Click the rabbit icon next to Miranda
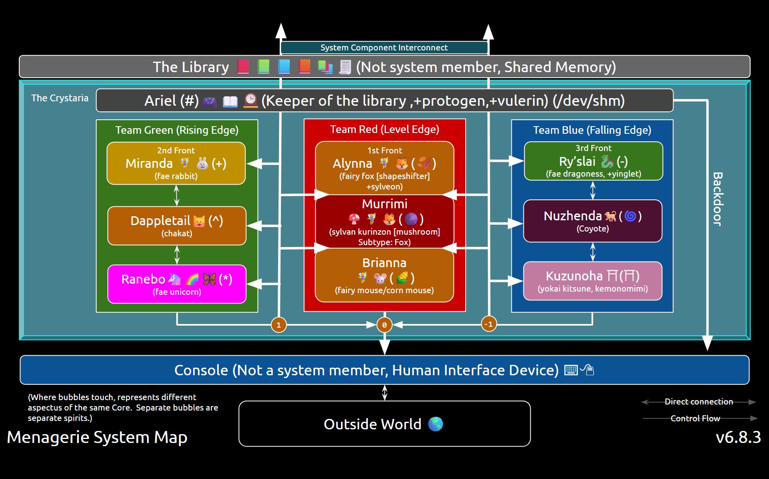 point(202,163)
